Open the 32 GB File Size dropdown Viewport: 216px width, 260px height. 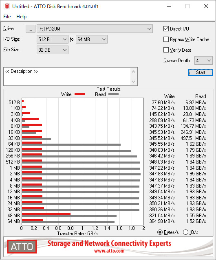pos(53,50)
